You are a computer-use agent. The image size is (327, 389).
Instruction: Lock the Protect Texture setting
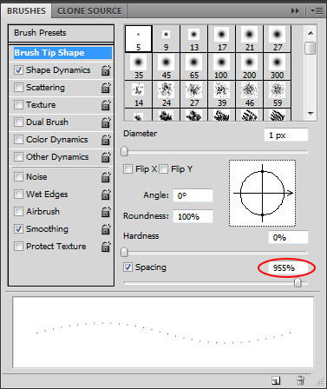coord(106,247)
